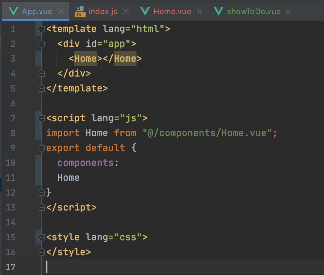
Task: Fold at closing template marker on line 5
Action: coord(42,88)
